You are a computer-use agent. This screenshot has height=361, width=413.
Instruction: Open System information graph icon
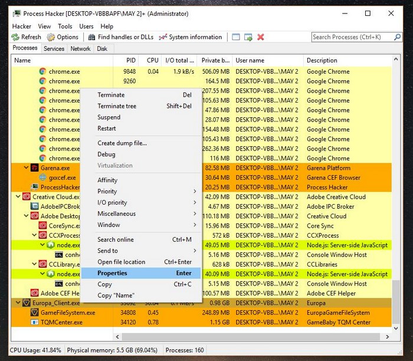tap(163, 37)
